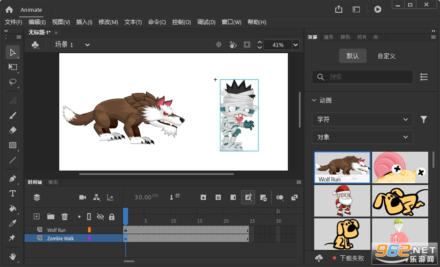Screen dimensions: 440x267
Task: Toggle the parenting view icon
Action: point(96,198)
